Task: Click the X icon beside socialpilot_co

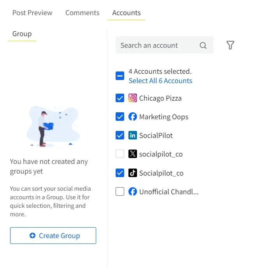Action: (x=133, y=154)
